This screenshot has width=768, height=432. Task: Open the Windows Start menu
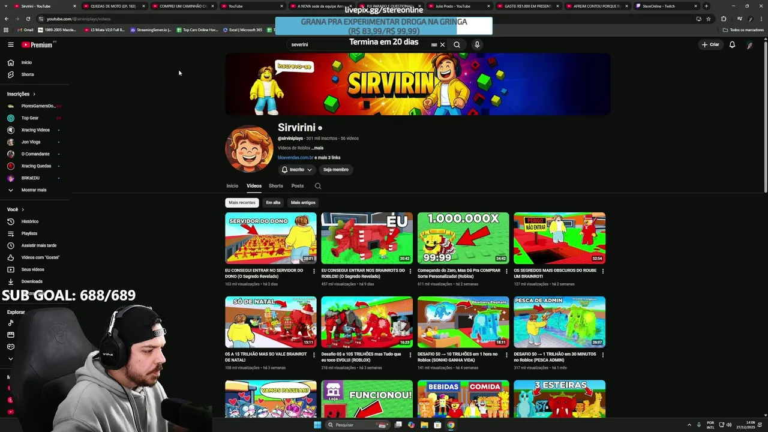coord(317,425)
